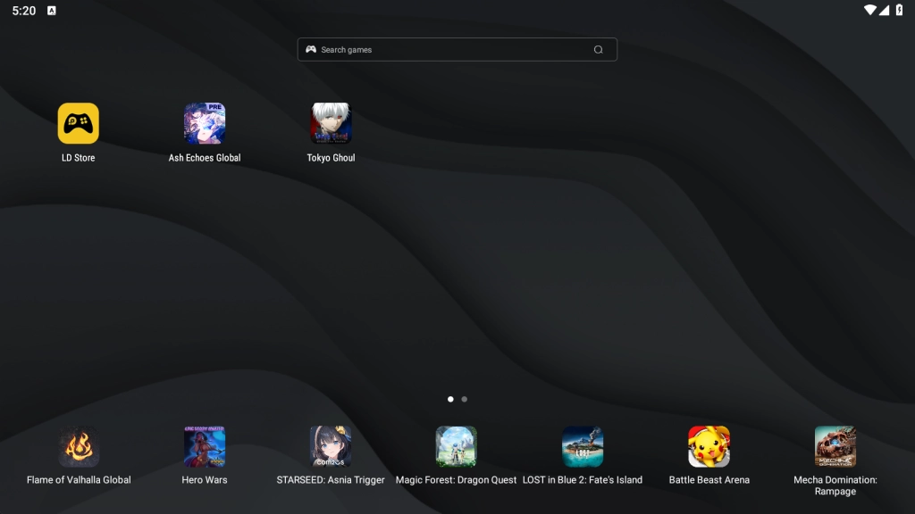Screen dimensions: 915x514
Task: Open the Hero Wars game
Action: [205, 446]
